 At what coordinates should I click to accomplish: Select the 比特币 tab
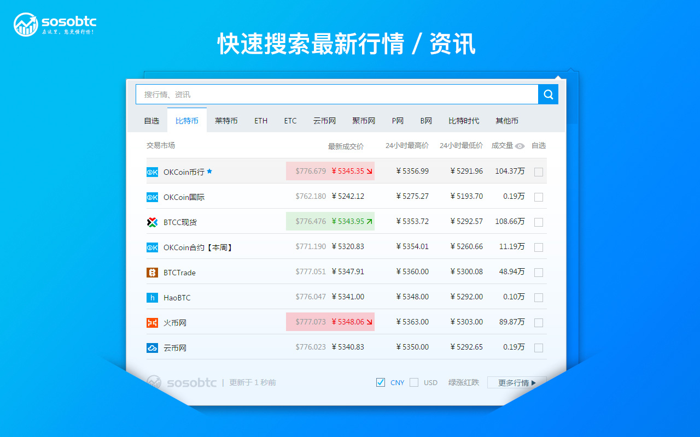pos(187,121)
